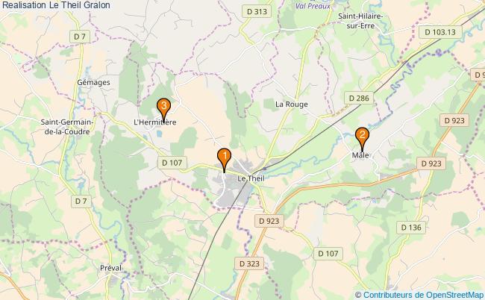The height and width of the screenshot is (300, 485).
Task: Click the D 323 road shield
Action: 249,263
